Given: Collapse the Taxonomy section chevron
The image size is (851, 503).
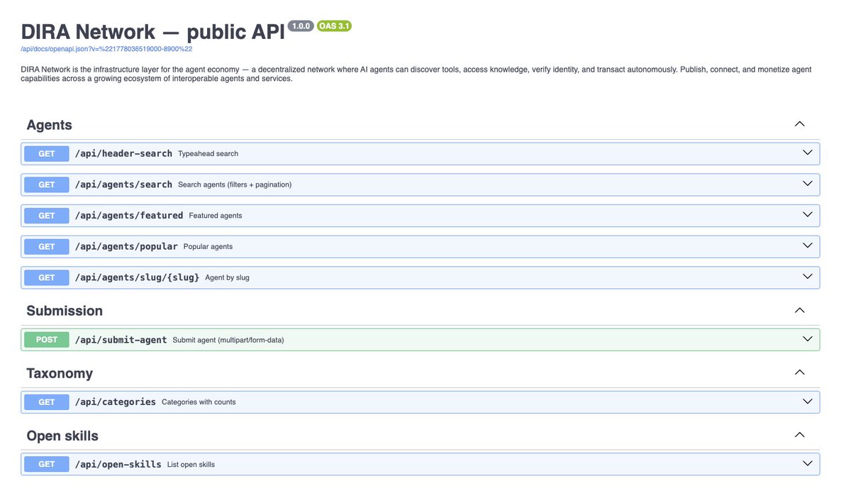Looking at the screenshot, I should point(800,372).
